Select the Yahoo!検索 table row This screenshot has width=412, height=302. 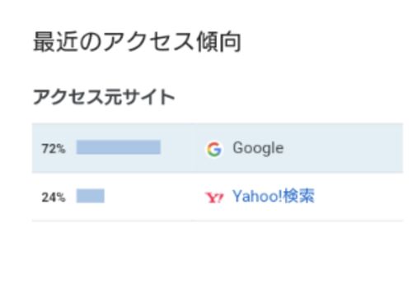coord(218,197)
